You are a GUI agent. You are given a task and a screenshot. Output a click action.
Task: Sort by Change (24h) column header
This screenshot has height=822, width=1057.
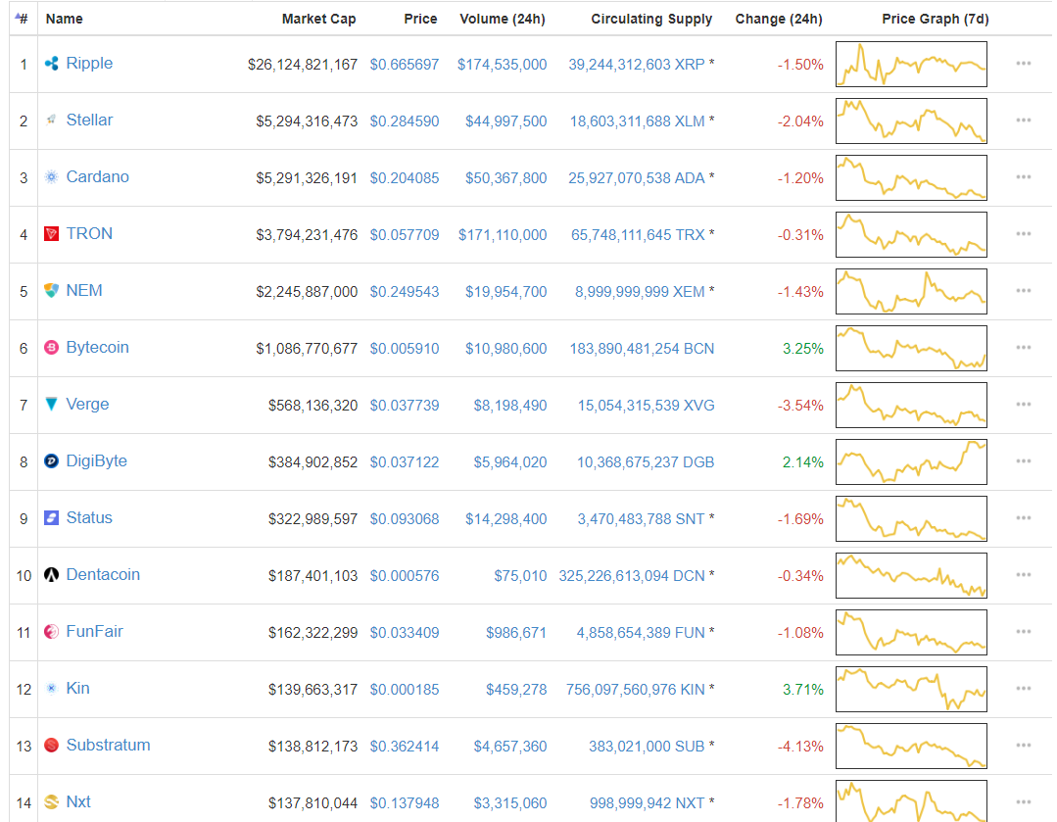[779, 19]
